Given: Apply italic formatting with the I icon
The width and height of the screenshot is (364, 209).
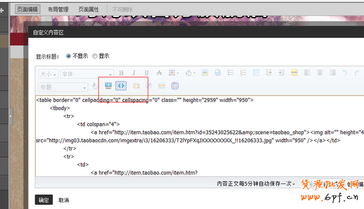Looking at the screenshot, I should click(x=133, y=73).
